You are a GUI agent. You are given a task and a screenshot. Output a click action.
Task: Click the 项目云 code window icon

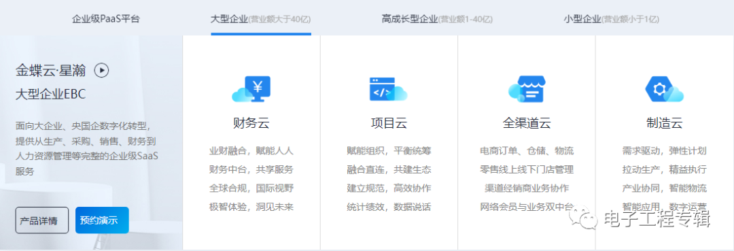coord(389,89)
